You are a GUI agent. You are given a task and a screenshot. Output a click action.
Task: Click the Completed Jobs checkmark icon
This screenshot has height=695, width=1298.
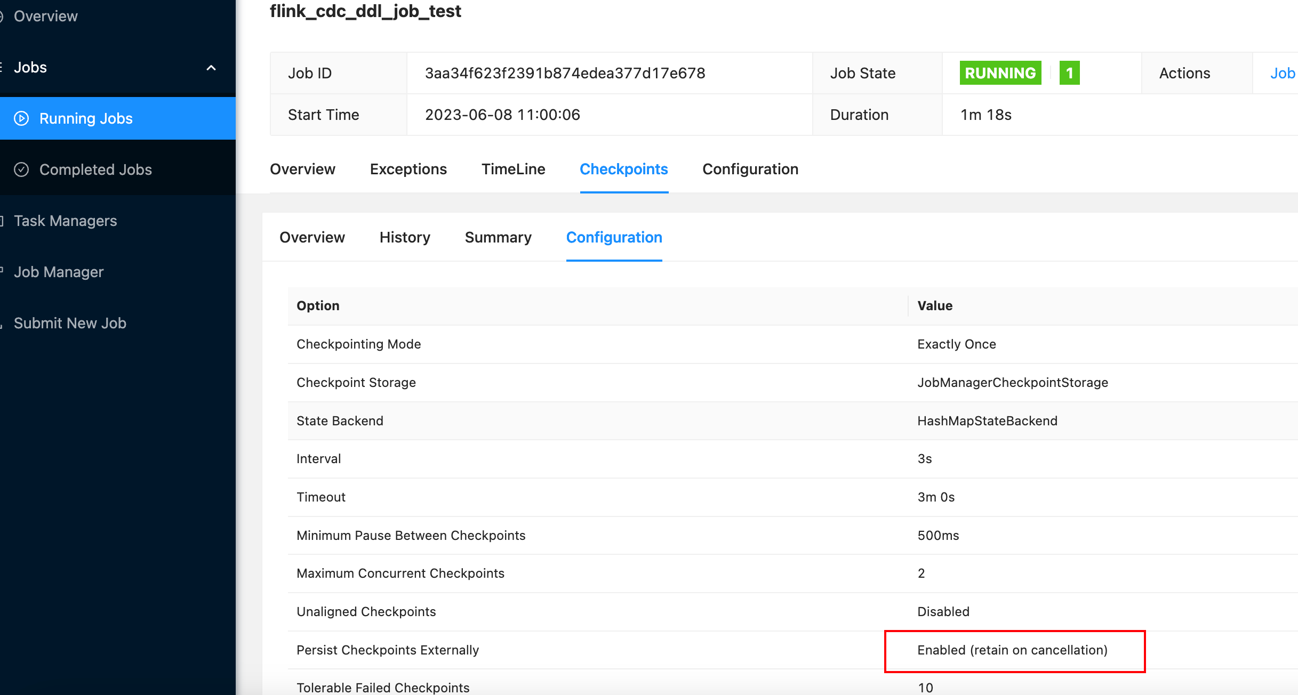tap(21, 169)
